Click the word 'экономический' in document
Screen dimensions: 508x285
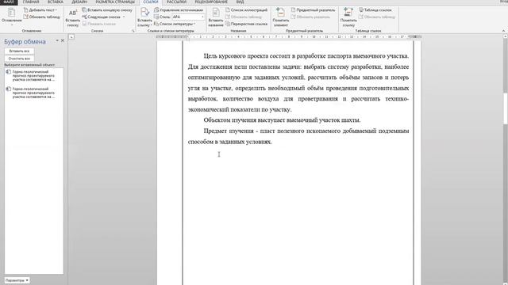pos(208,109)
